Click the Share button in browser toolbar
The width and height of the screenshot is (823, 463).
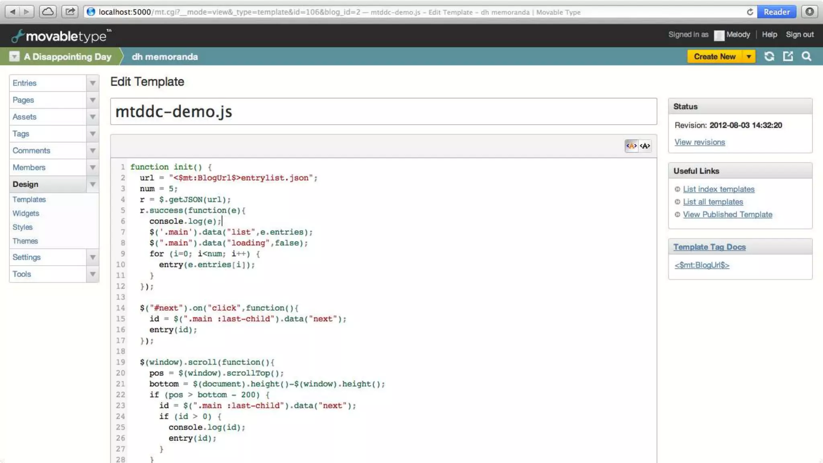pyautogui.click(x=70, y=12)
